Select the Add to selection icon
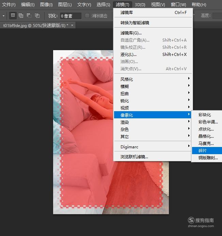 [x=21, y=15]
